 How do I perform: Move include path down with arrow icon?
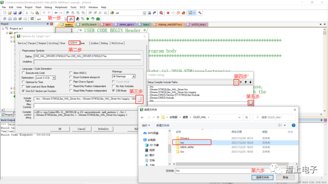point(250,82)
